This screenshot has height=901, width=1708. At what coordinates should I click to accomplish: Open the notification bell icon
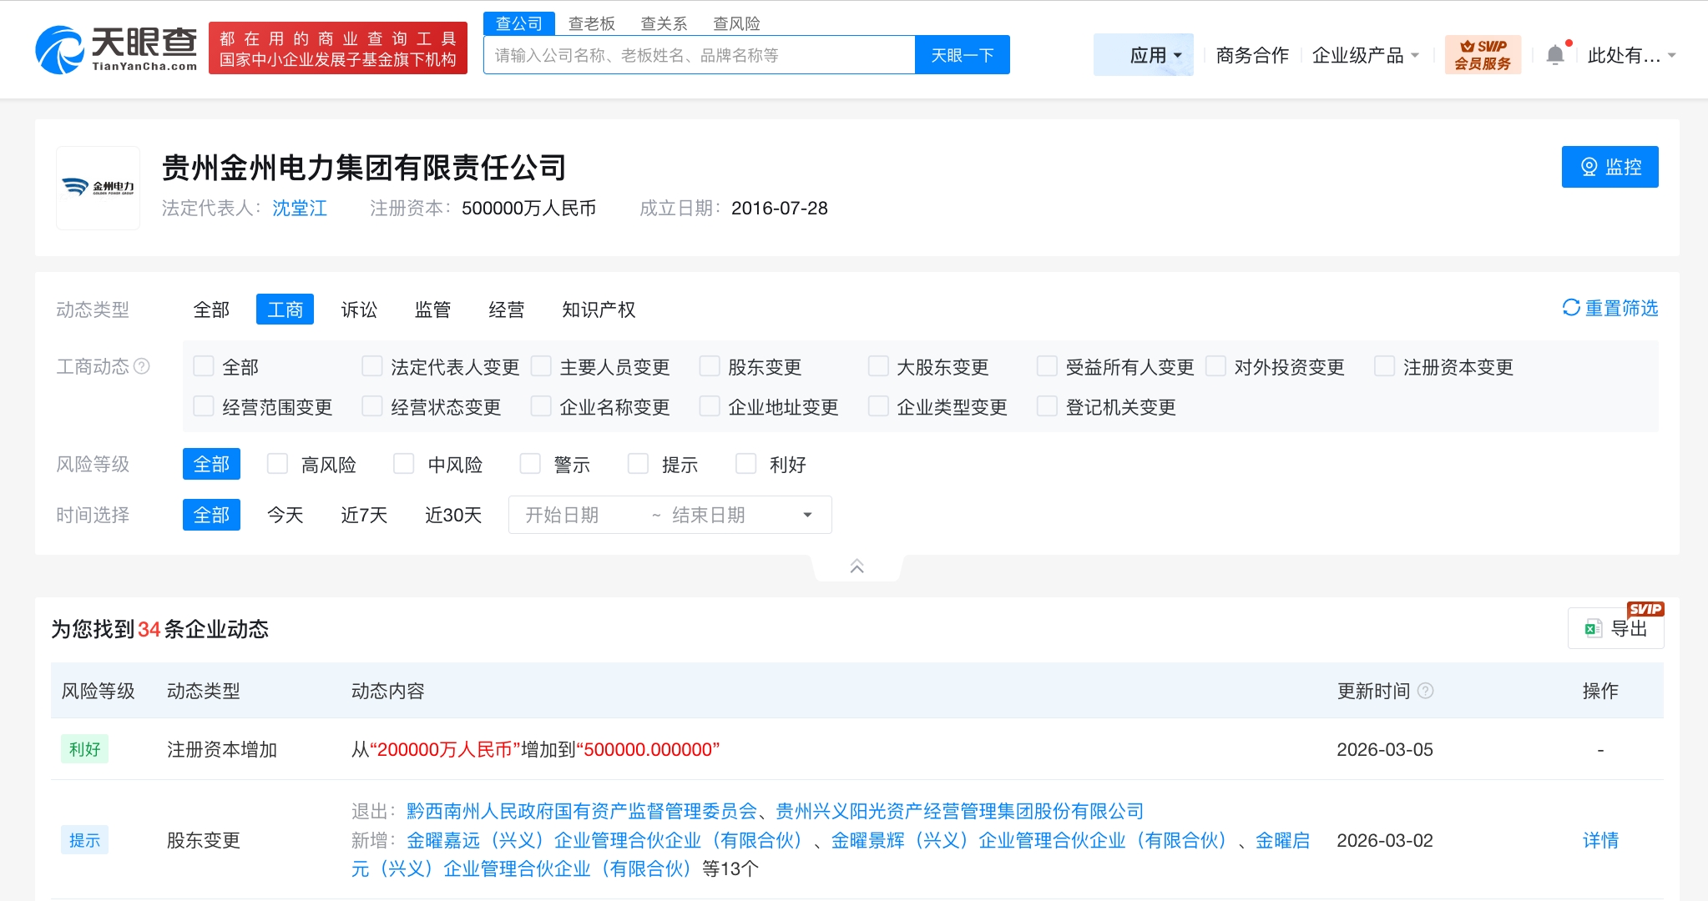coord(1554,55)
